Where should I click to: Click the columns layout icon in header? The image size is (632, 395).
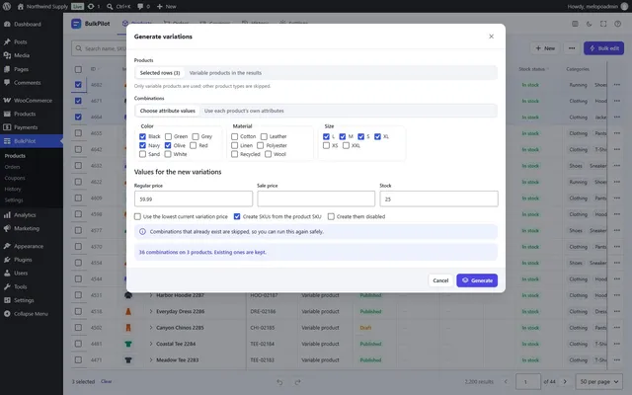click(x=575, y=24)
